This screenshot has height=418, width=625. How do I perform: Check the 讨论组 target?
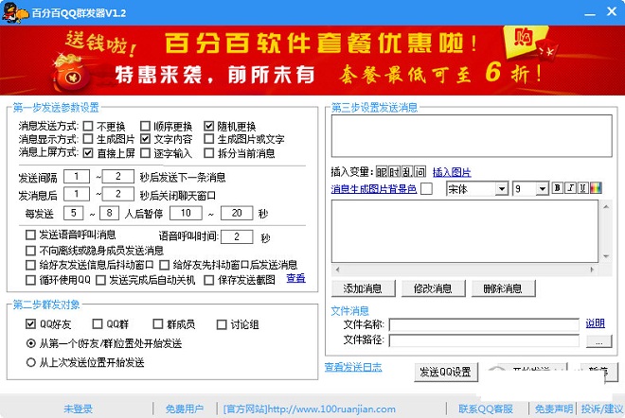(222, 324)
